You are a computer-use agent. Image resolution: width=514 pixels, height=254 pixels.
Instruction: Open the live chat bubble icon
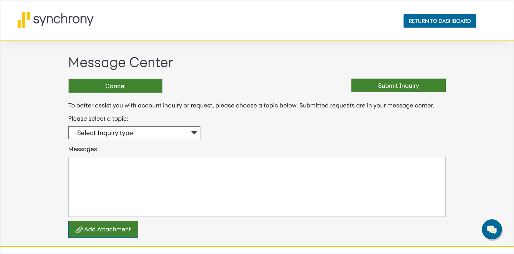click(x=492, y=229)
